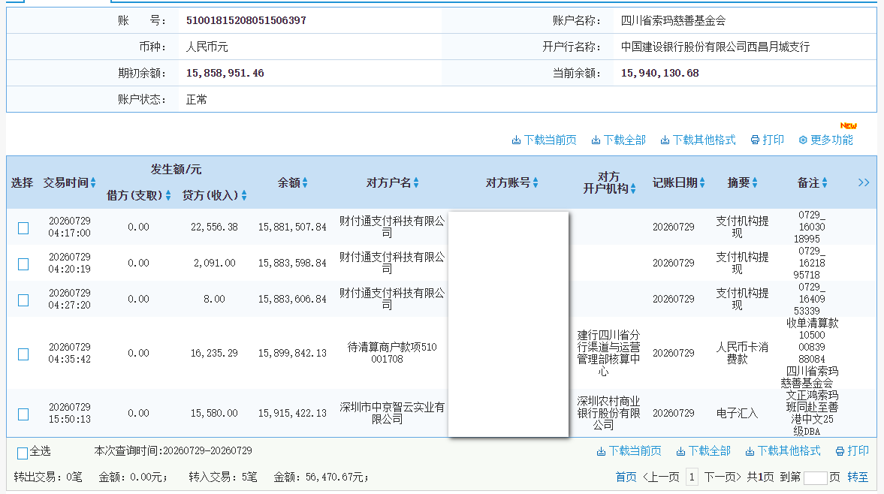Toggle the 全选 select-all checkbox

coord(23,453)
